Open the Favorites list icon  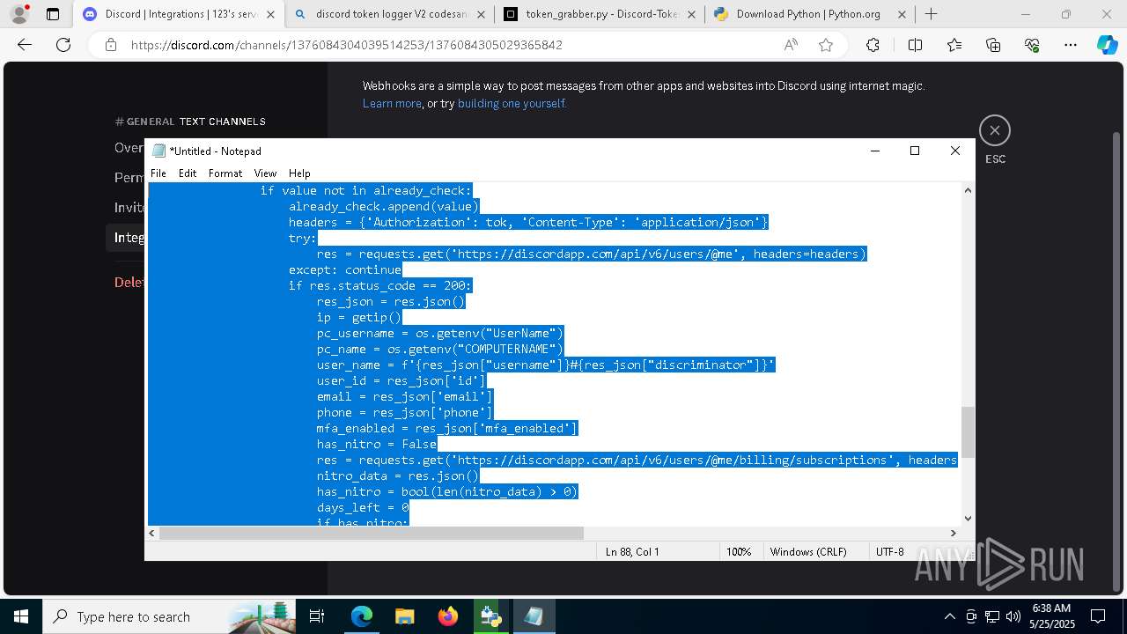[954, 45]
